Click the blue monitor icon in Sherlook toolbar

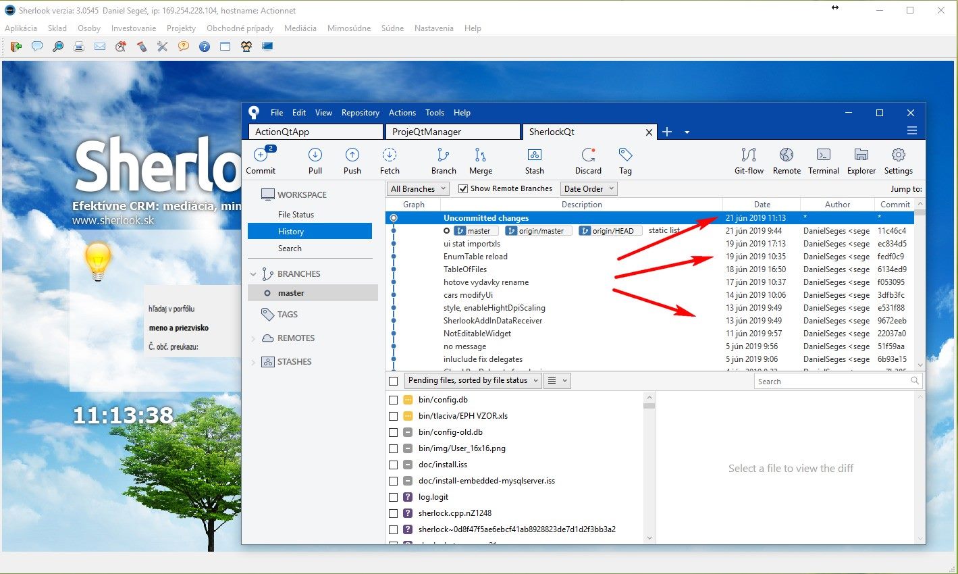pyautogui.click(x=267, y=47)
